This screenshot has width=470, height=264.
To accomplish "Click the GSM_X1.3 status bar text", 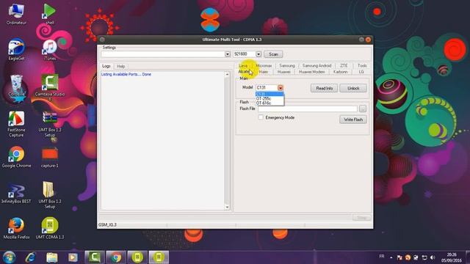I will point(107,224).
